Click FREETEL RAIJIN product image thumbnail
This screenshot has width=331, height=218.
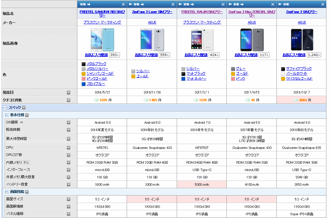[202, 39]
